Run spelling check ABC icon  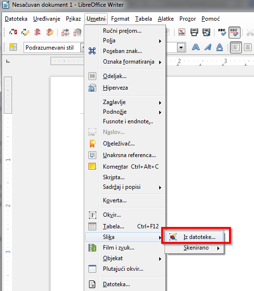(222, 32)
